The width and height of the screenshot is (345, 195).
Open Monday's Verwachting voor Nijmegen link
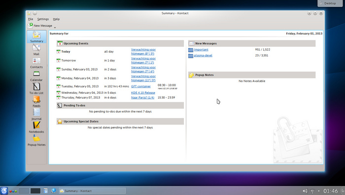143,78
